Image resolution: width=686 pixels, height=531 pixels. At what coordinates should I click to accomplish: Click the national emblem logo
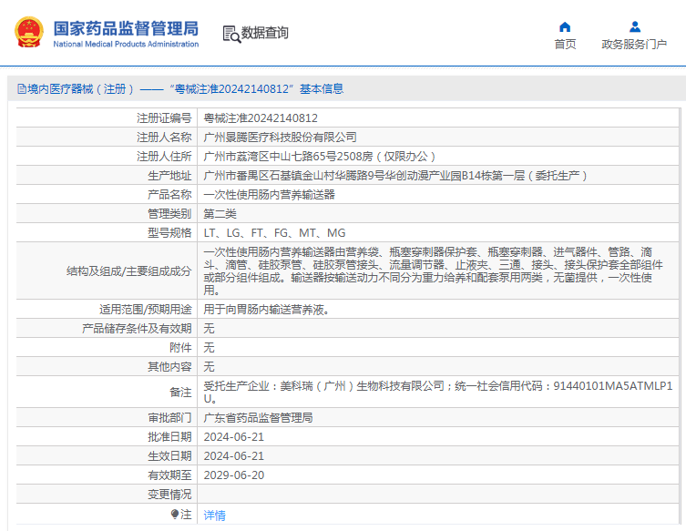[29, 33]
